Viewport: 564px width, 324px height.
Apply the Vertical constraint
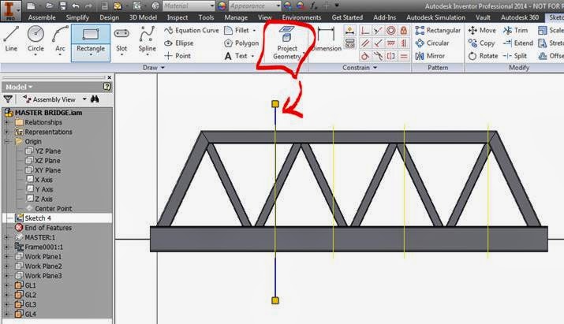[404, 43]
